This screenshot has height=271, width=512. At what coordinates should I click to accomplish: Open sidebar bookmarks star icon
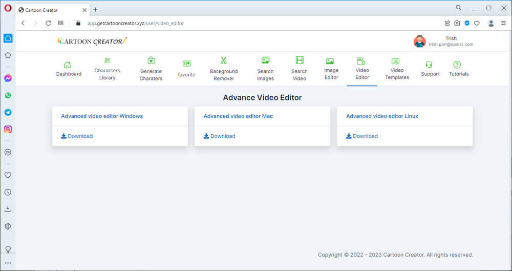click(x=8, y=55)
